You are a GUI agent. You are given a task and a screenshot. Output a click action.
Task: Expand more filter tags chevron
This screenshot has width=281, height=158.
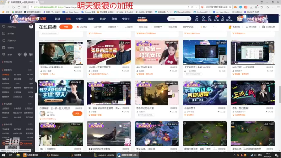(x=214, y=27)
